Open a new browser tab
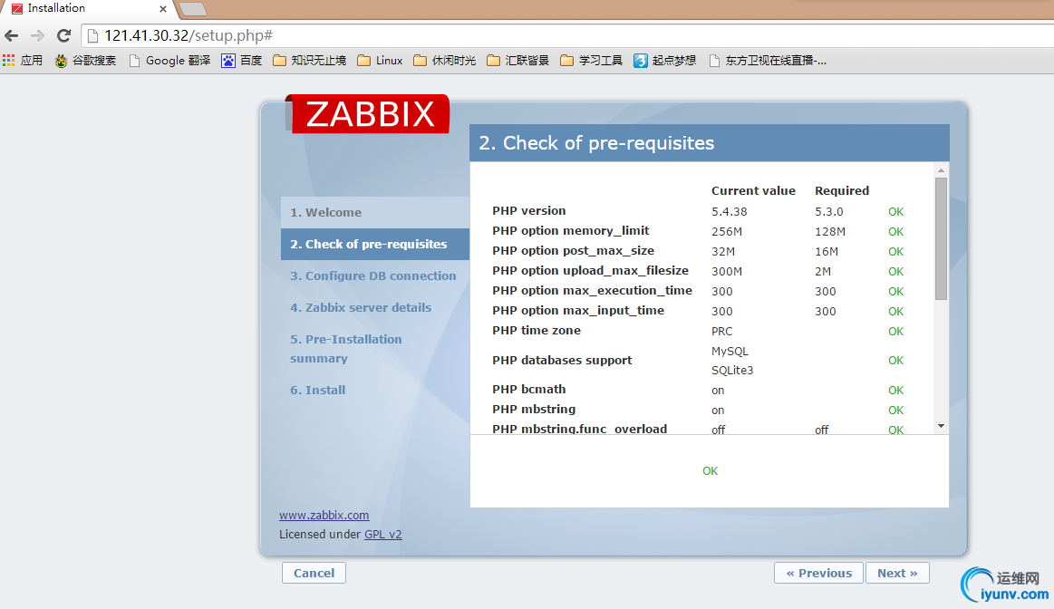Viewport: 1054px width, 609px height. click(193, 9)
